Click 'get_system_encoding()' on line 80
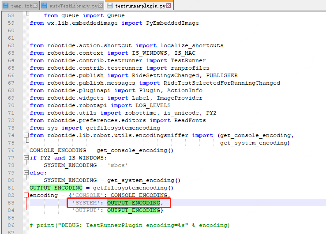Image resolution: width=326 pixels, height=234 pixels. point(144,180)
